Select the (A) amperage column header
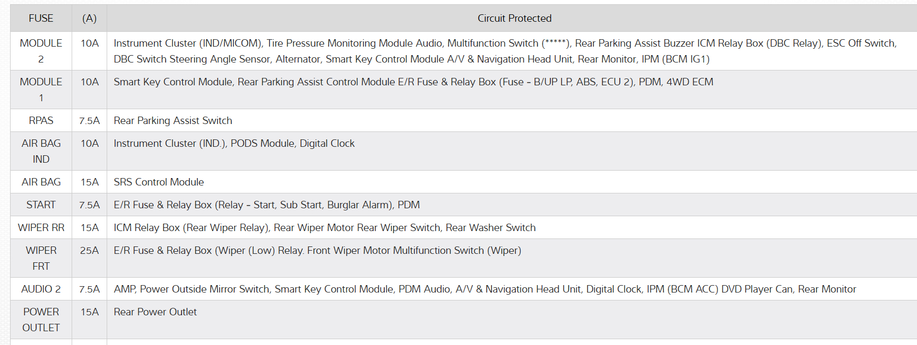917x345 pixels. pyautogui.click(x=89, y=19)
